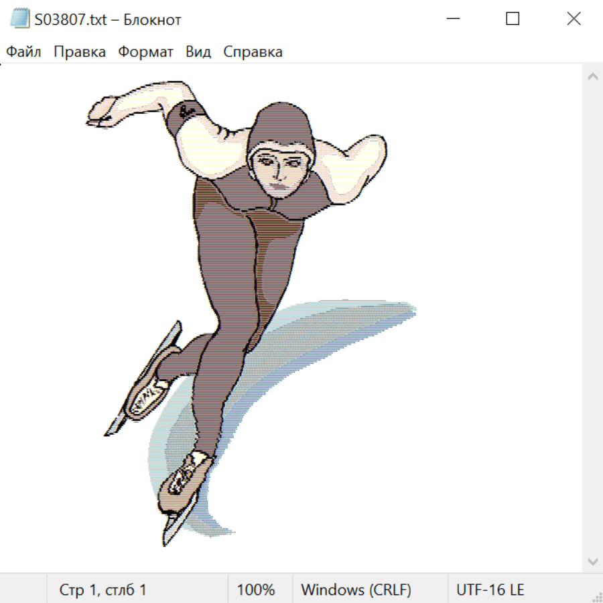Click the UTF-16 LE encoding indicator

tap(490, 590)
